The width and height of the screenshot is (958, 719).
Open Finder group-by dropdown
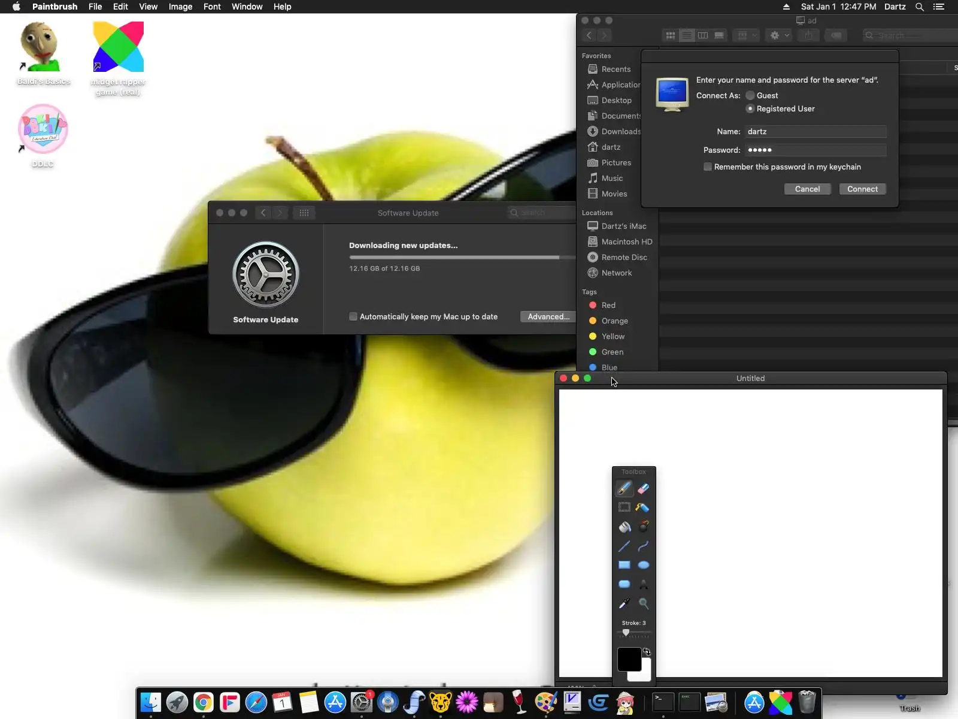[747, 35]
